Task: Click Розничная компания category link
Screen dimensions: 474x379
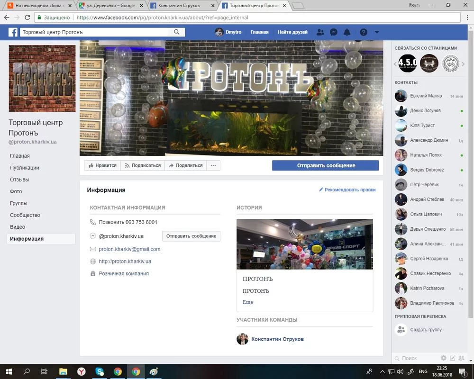Action: pos(124,273)
